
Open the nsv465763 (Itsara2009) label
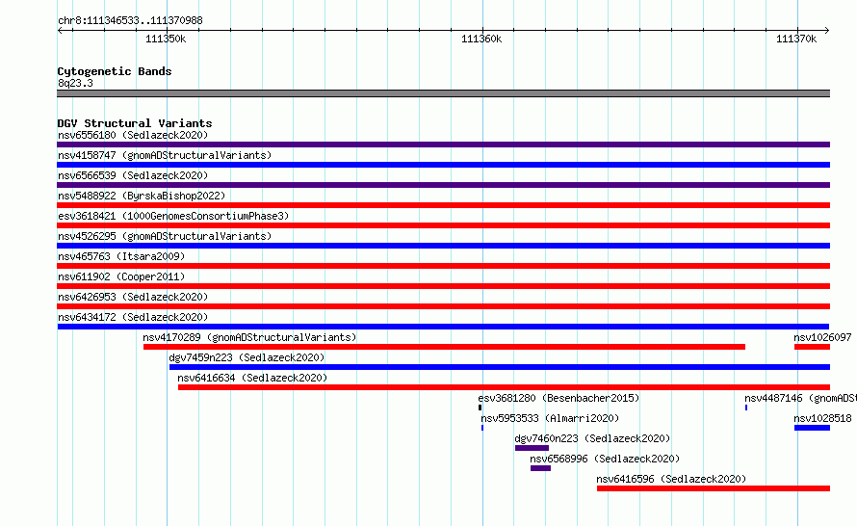point(121,256)
